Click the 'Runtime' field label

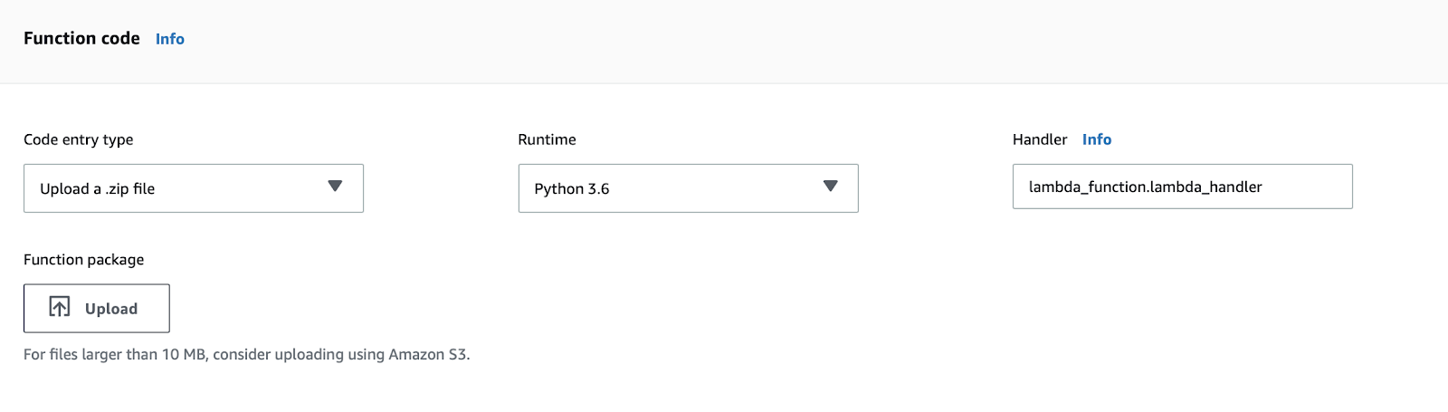pyautogui.click(x=547, y=139)
